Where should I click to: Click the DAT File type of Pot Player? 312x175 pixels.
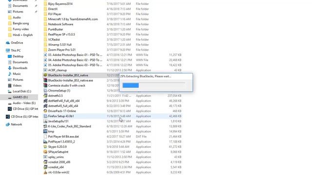point(141,137)
